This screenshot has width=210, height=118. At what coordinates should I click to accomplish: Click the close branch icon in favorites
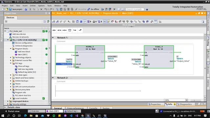pos(80,30)
